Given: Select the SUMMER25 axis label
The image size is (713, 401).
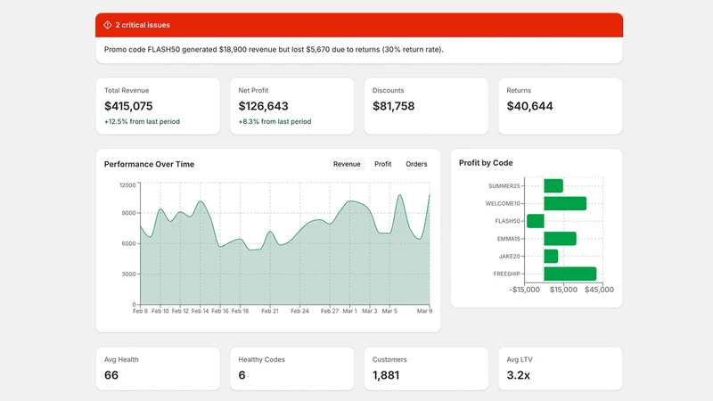Looking at the screenshot, I should 504,186.
